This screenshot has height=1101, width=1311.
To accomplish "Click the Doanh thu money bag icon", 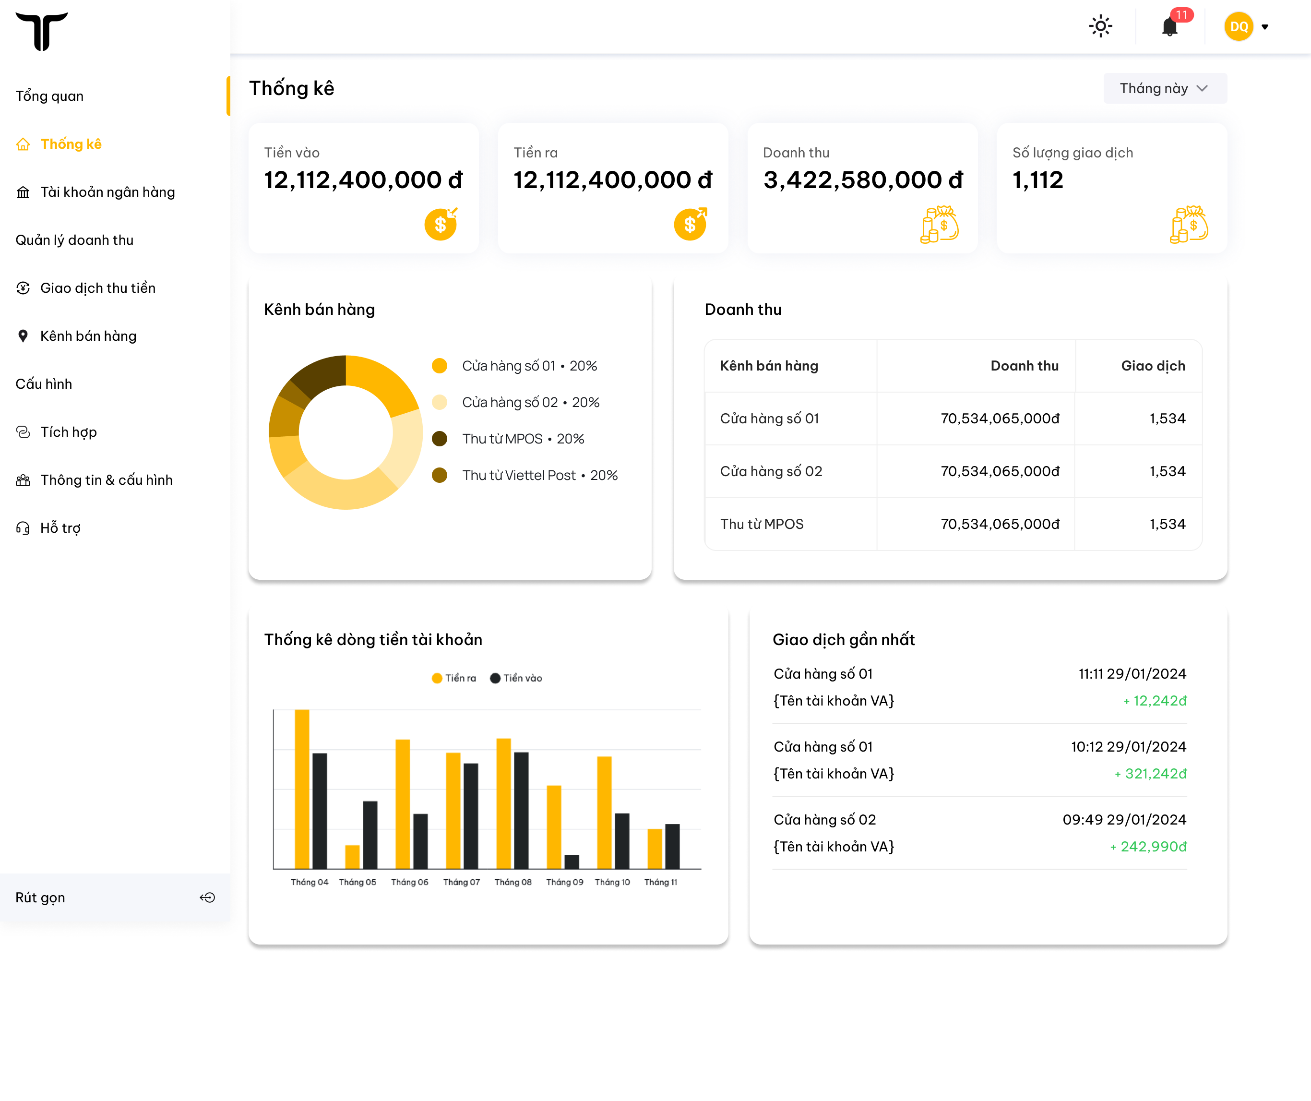I will [x=939, y=224].
